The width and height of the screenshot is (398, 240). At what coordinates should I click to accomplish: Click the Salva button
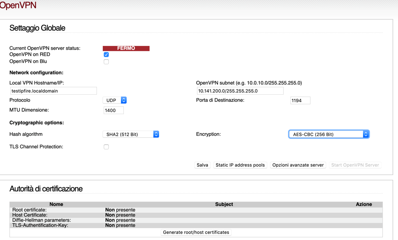[x=202, y=165]
